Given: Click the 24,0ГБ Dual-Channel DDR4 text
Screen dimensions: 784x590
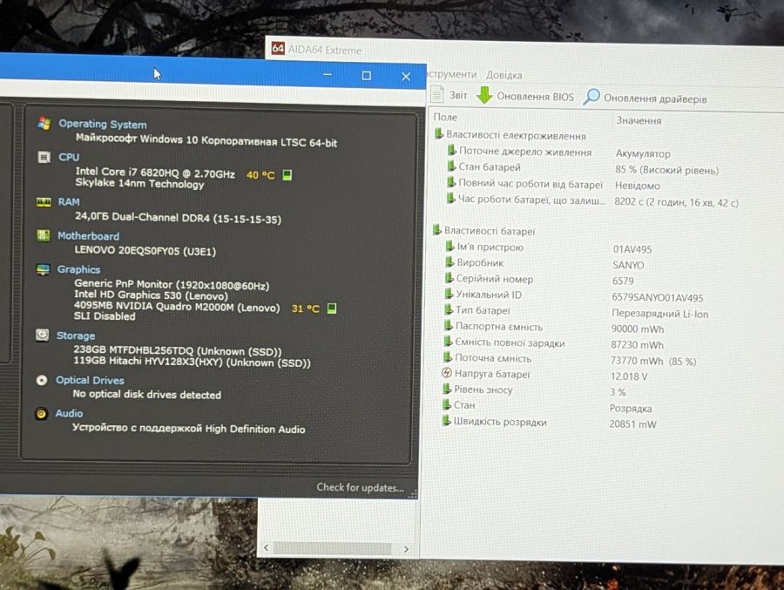Looking at the screenshot, I should [178, 218].
